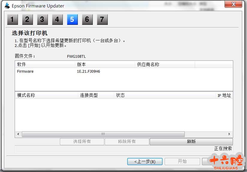Select step 2 indicator box
The width and height of the screenshot is (247, 172).
pos(27,20)
